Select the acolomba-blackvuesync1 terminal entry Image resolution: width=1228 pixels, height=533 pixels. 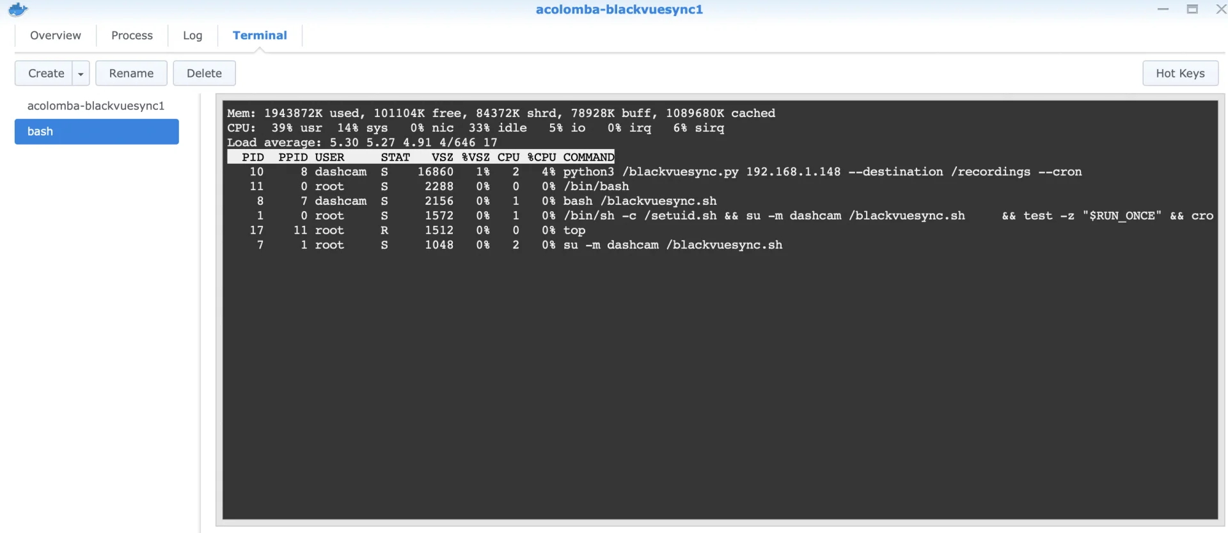96,106
